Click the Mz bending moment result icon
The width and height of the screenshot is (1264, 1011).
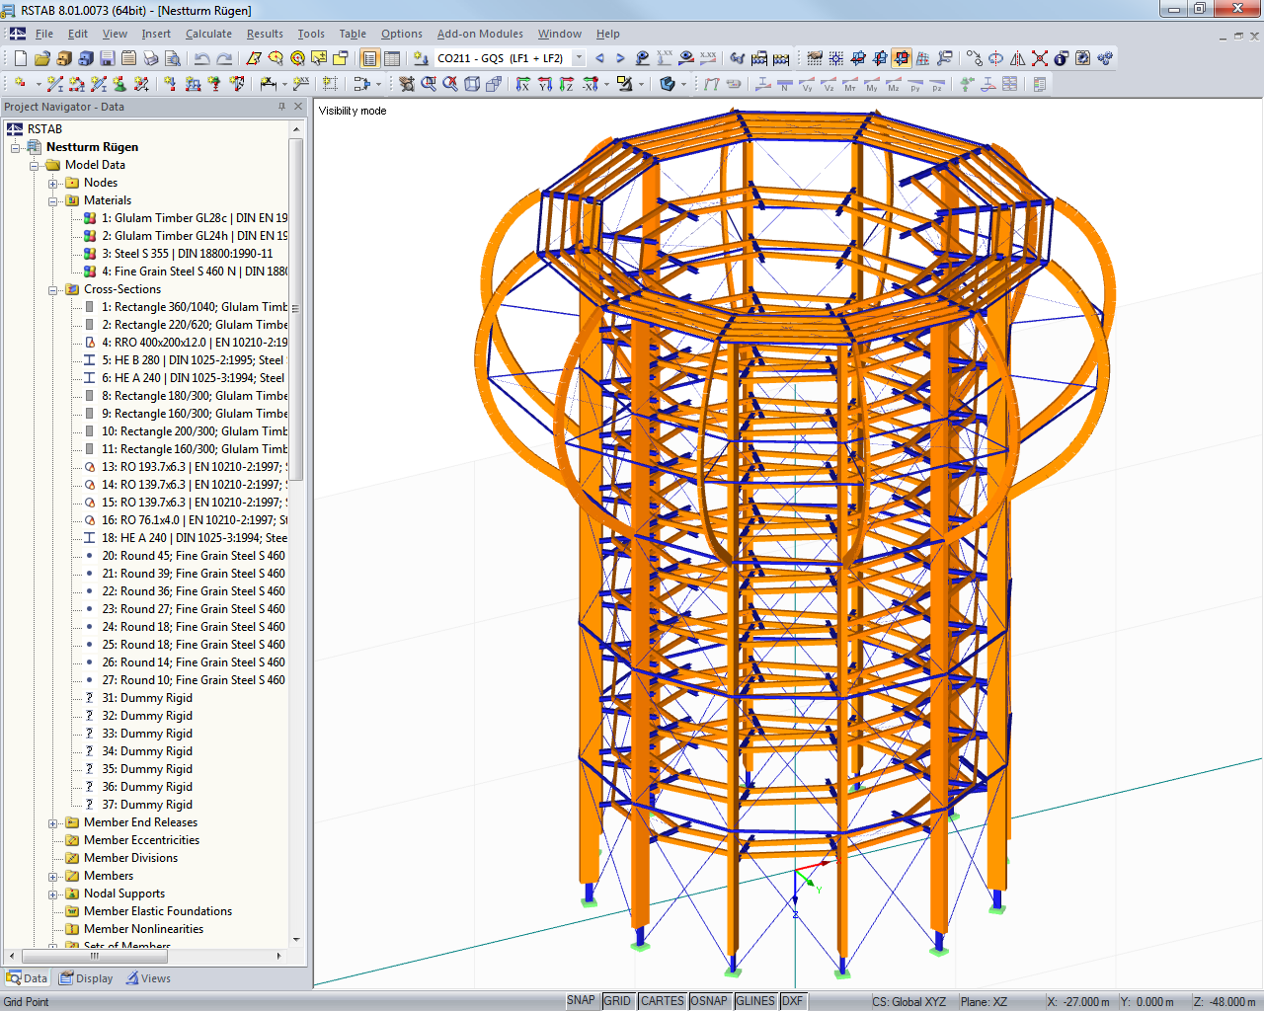894,84
